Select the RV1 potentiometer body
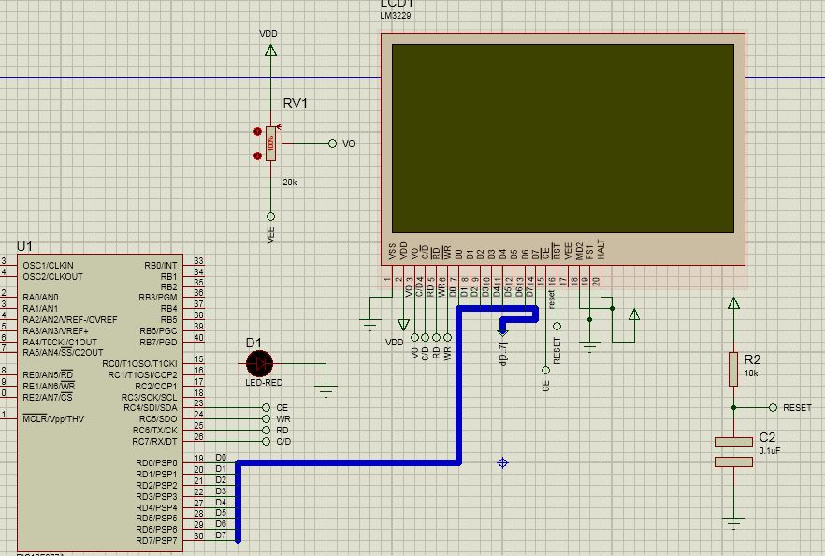Image resolution: width=825 pixels, height=556 pixels. point(270,144)
